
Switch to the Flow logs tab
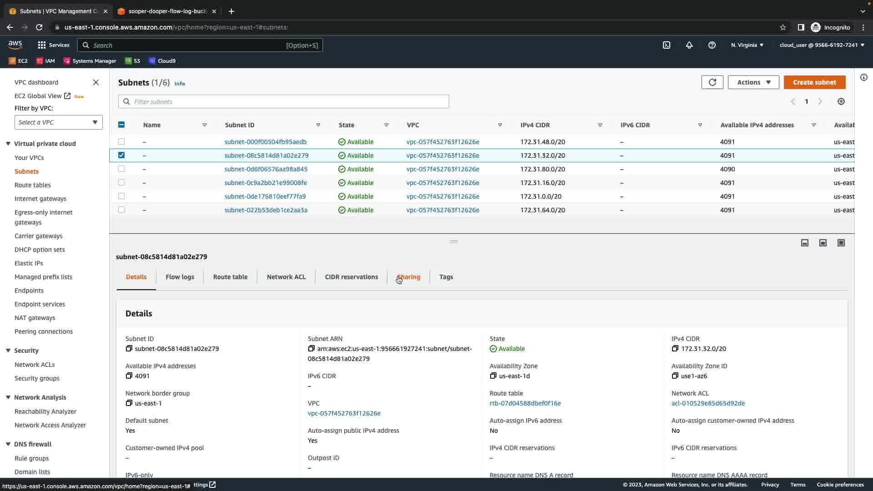coord(180,277)
